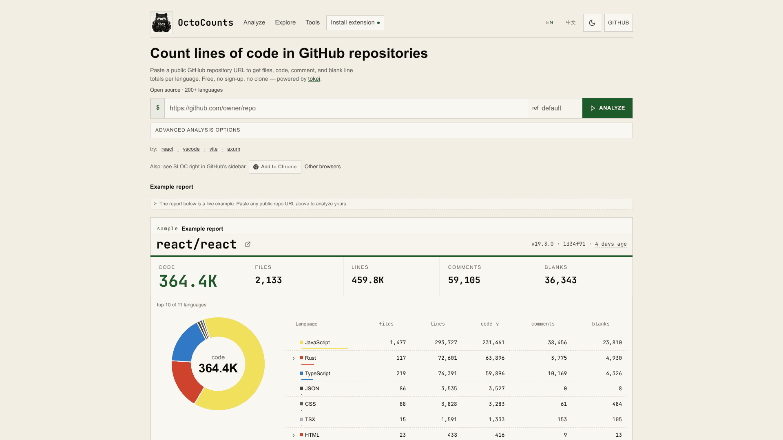Click the react/react repo heading
This screenshot has height=440, width=783.
coord(197,244)
